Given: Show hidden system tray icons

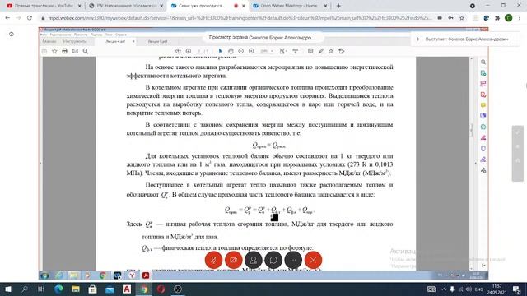Looking at the screenshot, I should pos(444,289).
